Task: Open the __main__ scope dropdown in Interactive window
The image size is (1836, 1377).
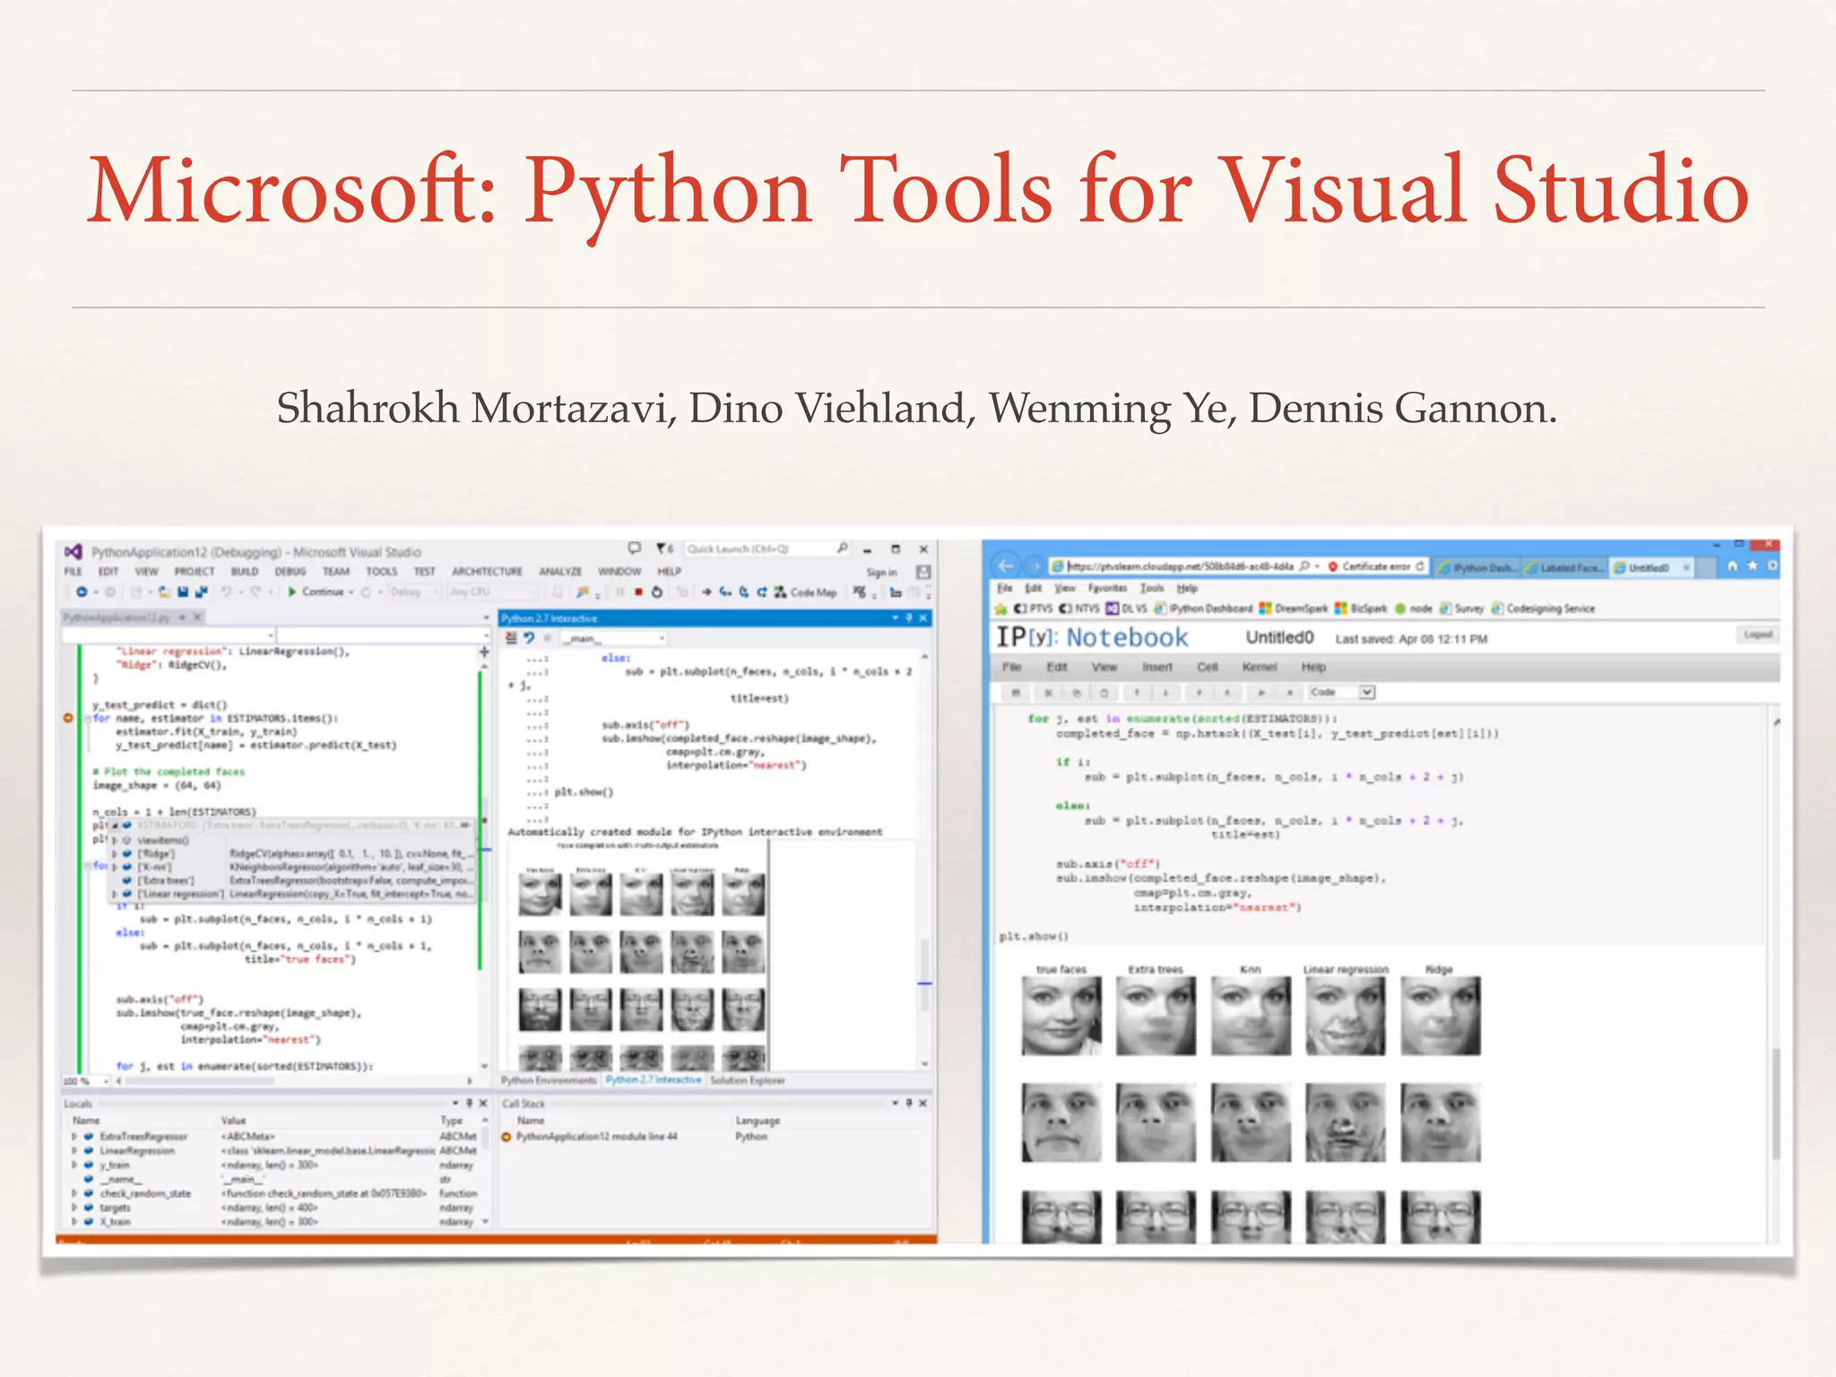Action: [614, 638]
